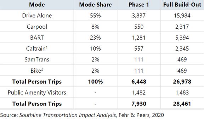Click the Bike footnote 2 label
The image size is (204, 136).
coord(37,70)
